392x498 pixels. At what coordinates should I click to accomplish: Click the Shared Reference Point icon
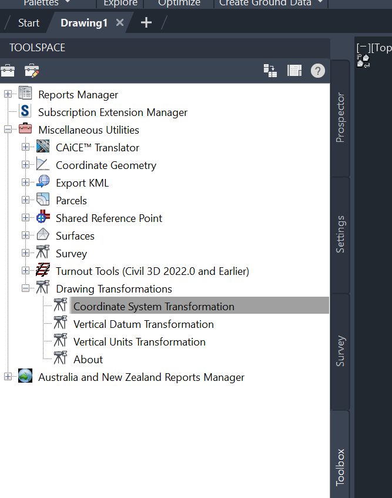point(43,217)
